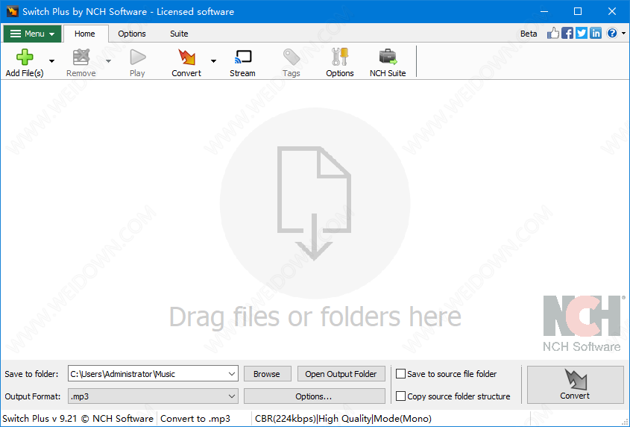
Task: Click the Tags label icon
Action: [292, 57]
